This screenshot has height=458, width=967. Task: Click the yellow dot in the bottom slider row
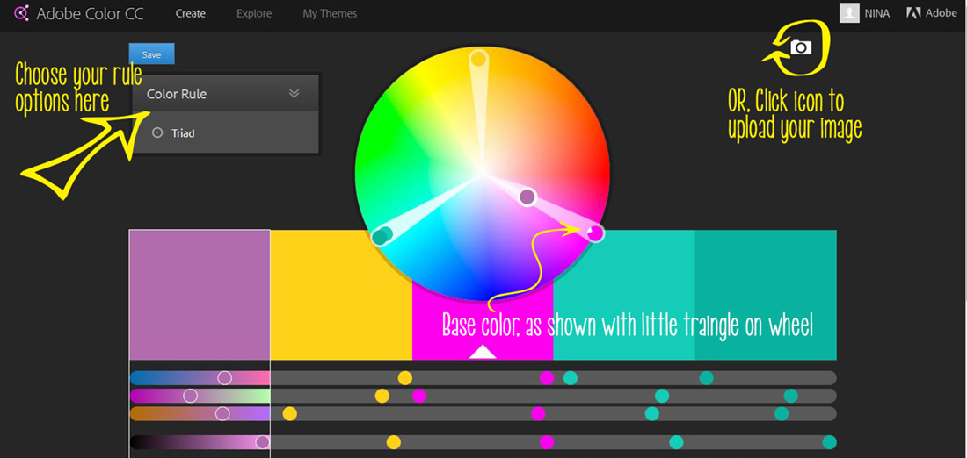394,442
